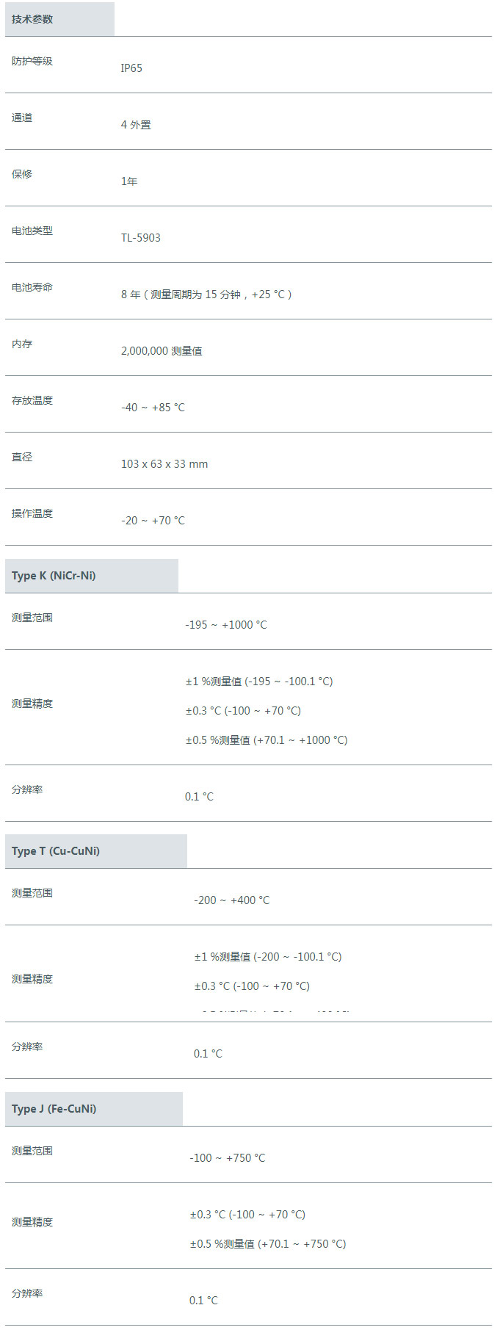Click the 4 外置 channel value
This screenshot has height=1330, width=500.
click(136, 125)
